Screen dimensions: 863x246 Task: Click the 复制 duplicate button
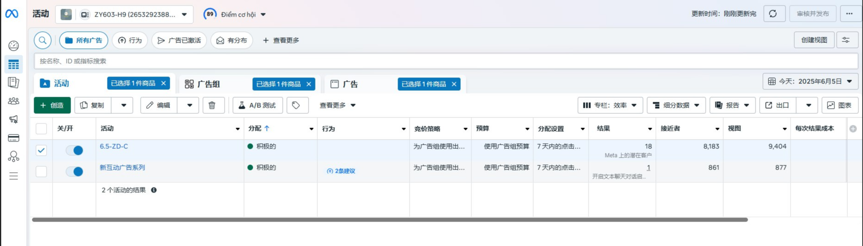point(94,105)
